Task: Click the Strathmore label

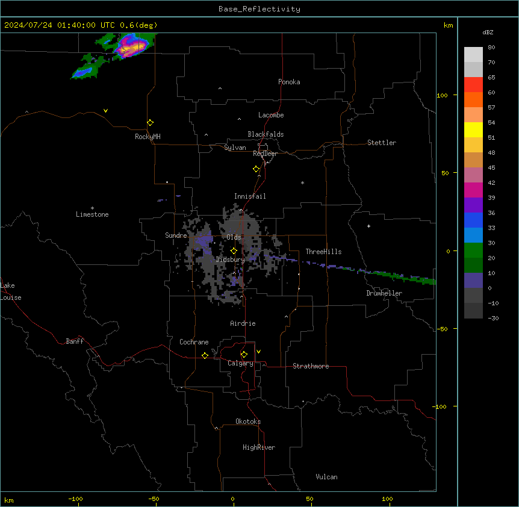Action: [311, 366]
